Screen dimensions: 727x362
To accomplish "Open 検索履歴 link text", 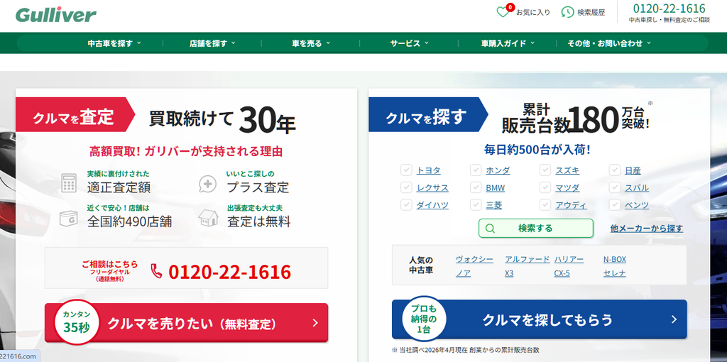I will pos(591,13).
